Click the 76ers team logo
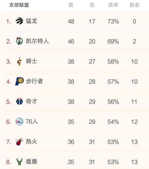This screenshot has height=169, width=149. tap(19, 122)
